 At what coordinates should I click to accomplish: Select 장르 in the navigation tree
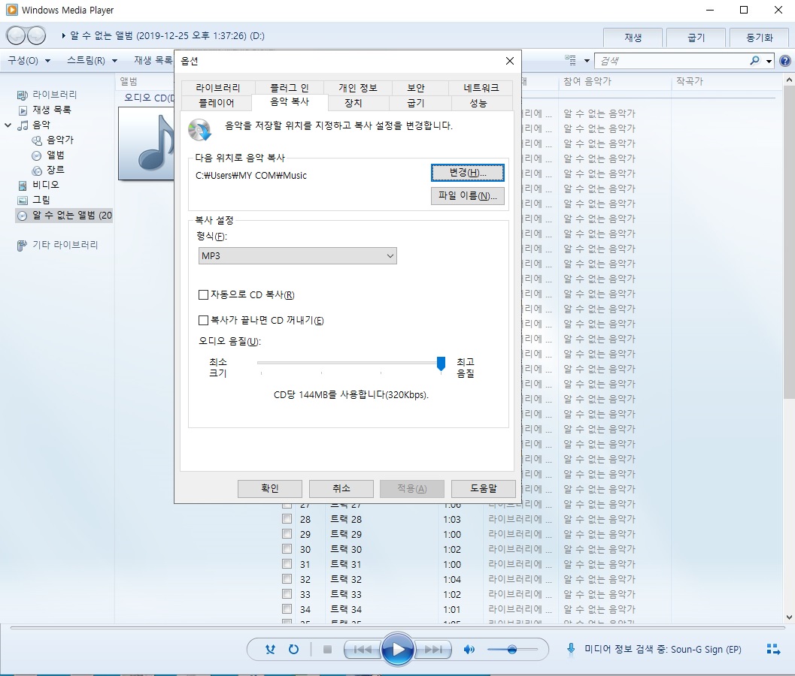tap(49, 171)
